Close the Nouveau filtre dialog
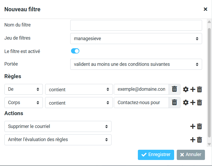The image size is (212, 166). 205,9
